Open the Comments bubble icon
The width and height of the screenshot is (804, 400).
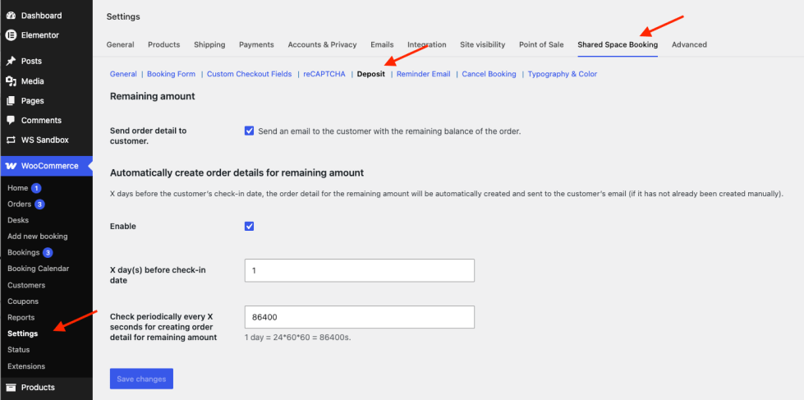(x=11, y=120)
